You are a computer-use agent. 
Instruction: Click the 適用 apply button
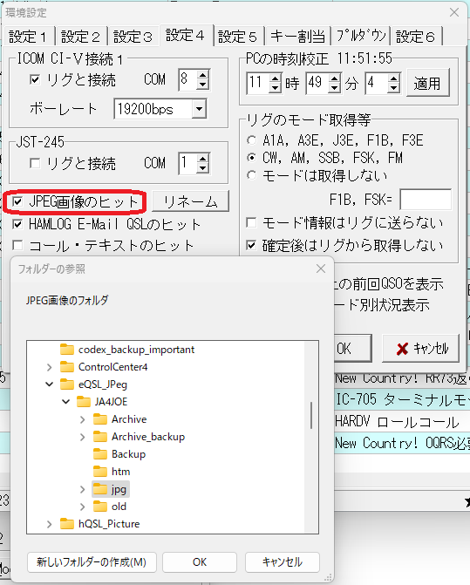pyautogui.click(x=428, y=83)
